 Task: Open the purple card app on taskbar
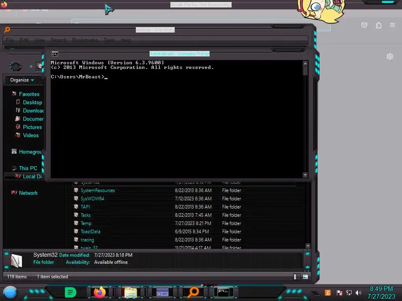(162, 292)
